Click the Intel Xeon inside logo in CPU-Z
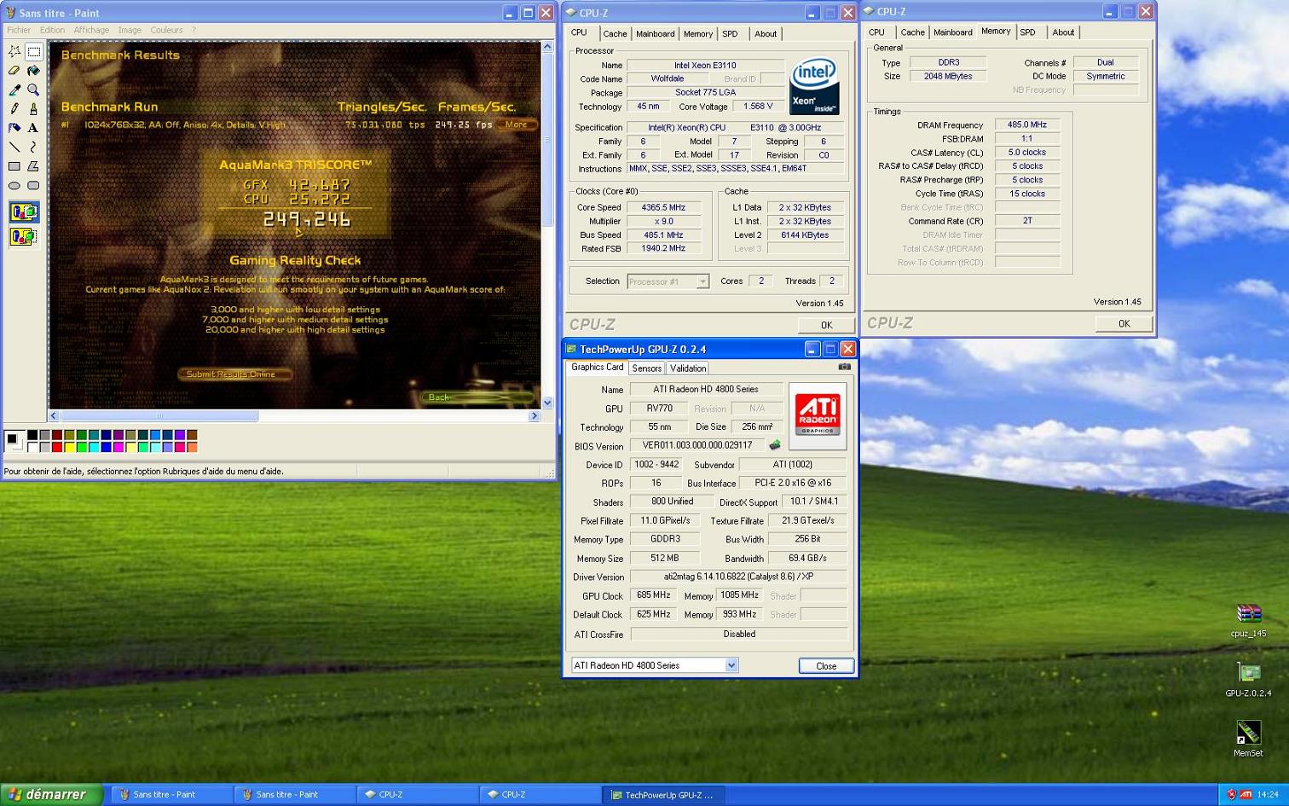The image size is (1289, 806). 814,85
